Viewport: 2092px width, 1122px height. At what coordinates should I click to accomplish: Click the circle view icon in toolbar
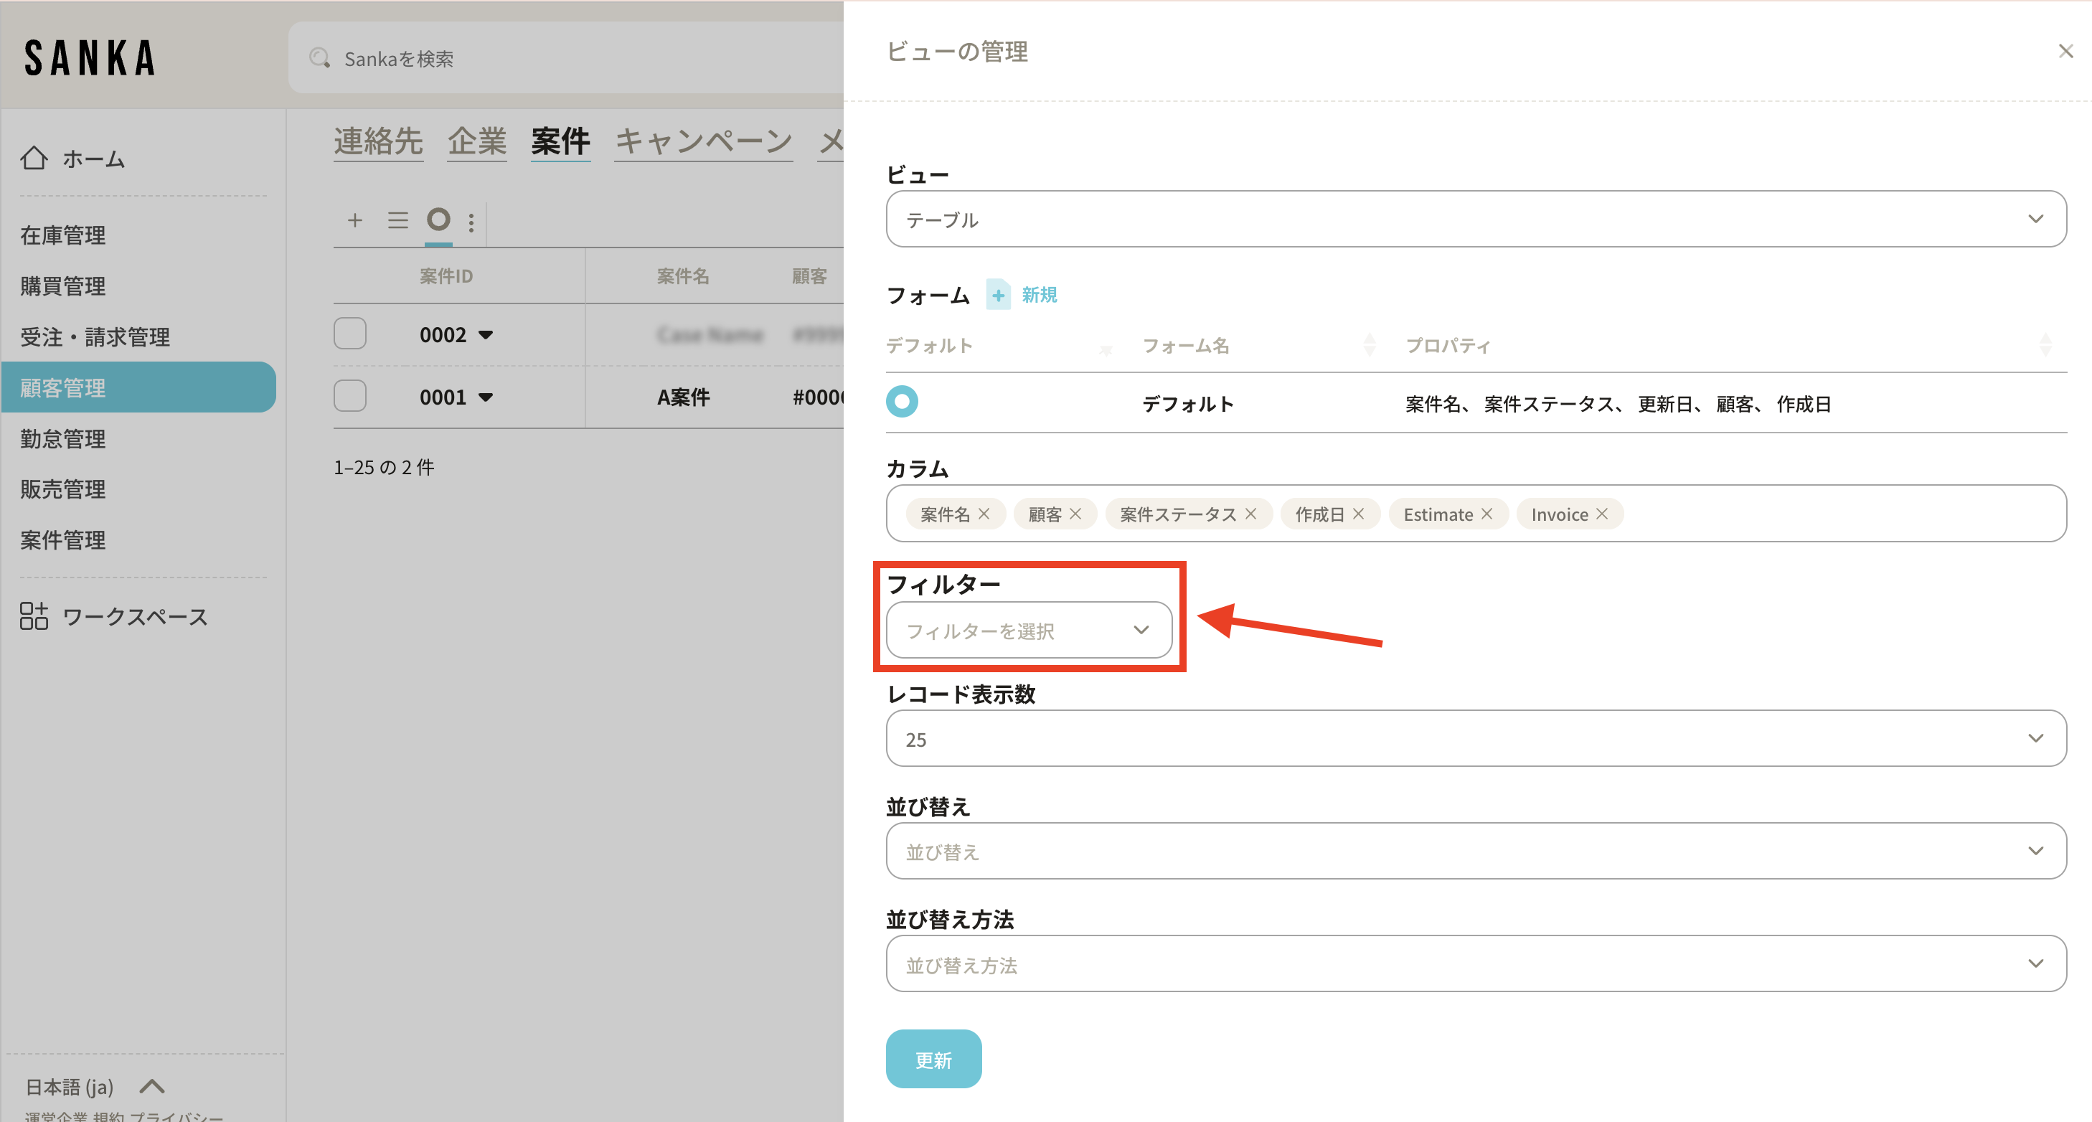438,220
